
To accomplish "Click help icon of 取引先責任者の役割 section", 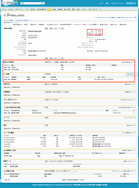I will pyautogui.click(x=135, y=107).
